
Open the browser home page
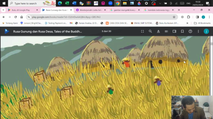[22, 17]
